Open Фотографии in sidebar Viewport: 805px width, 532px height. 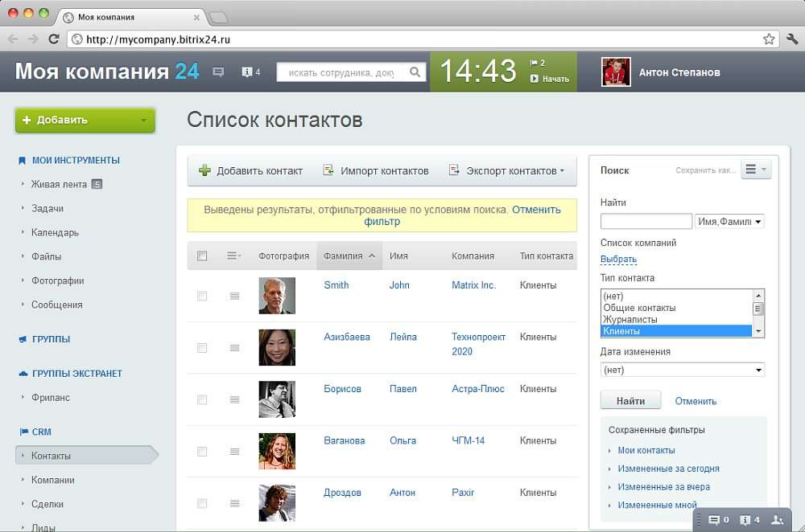point(57,280)
